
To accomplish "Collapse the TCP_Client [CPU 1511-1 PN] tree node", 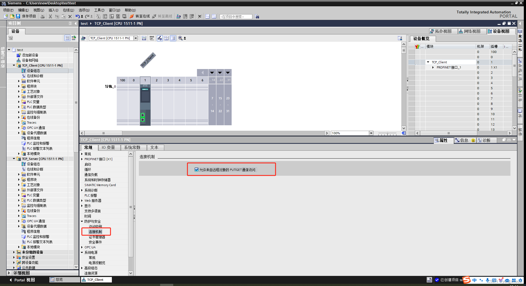I will 14,65.
